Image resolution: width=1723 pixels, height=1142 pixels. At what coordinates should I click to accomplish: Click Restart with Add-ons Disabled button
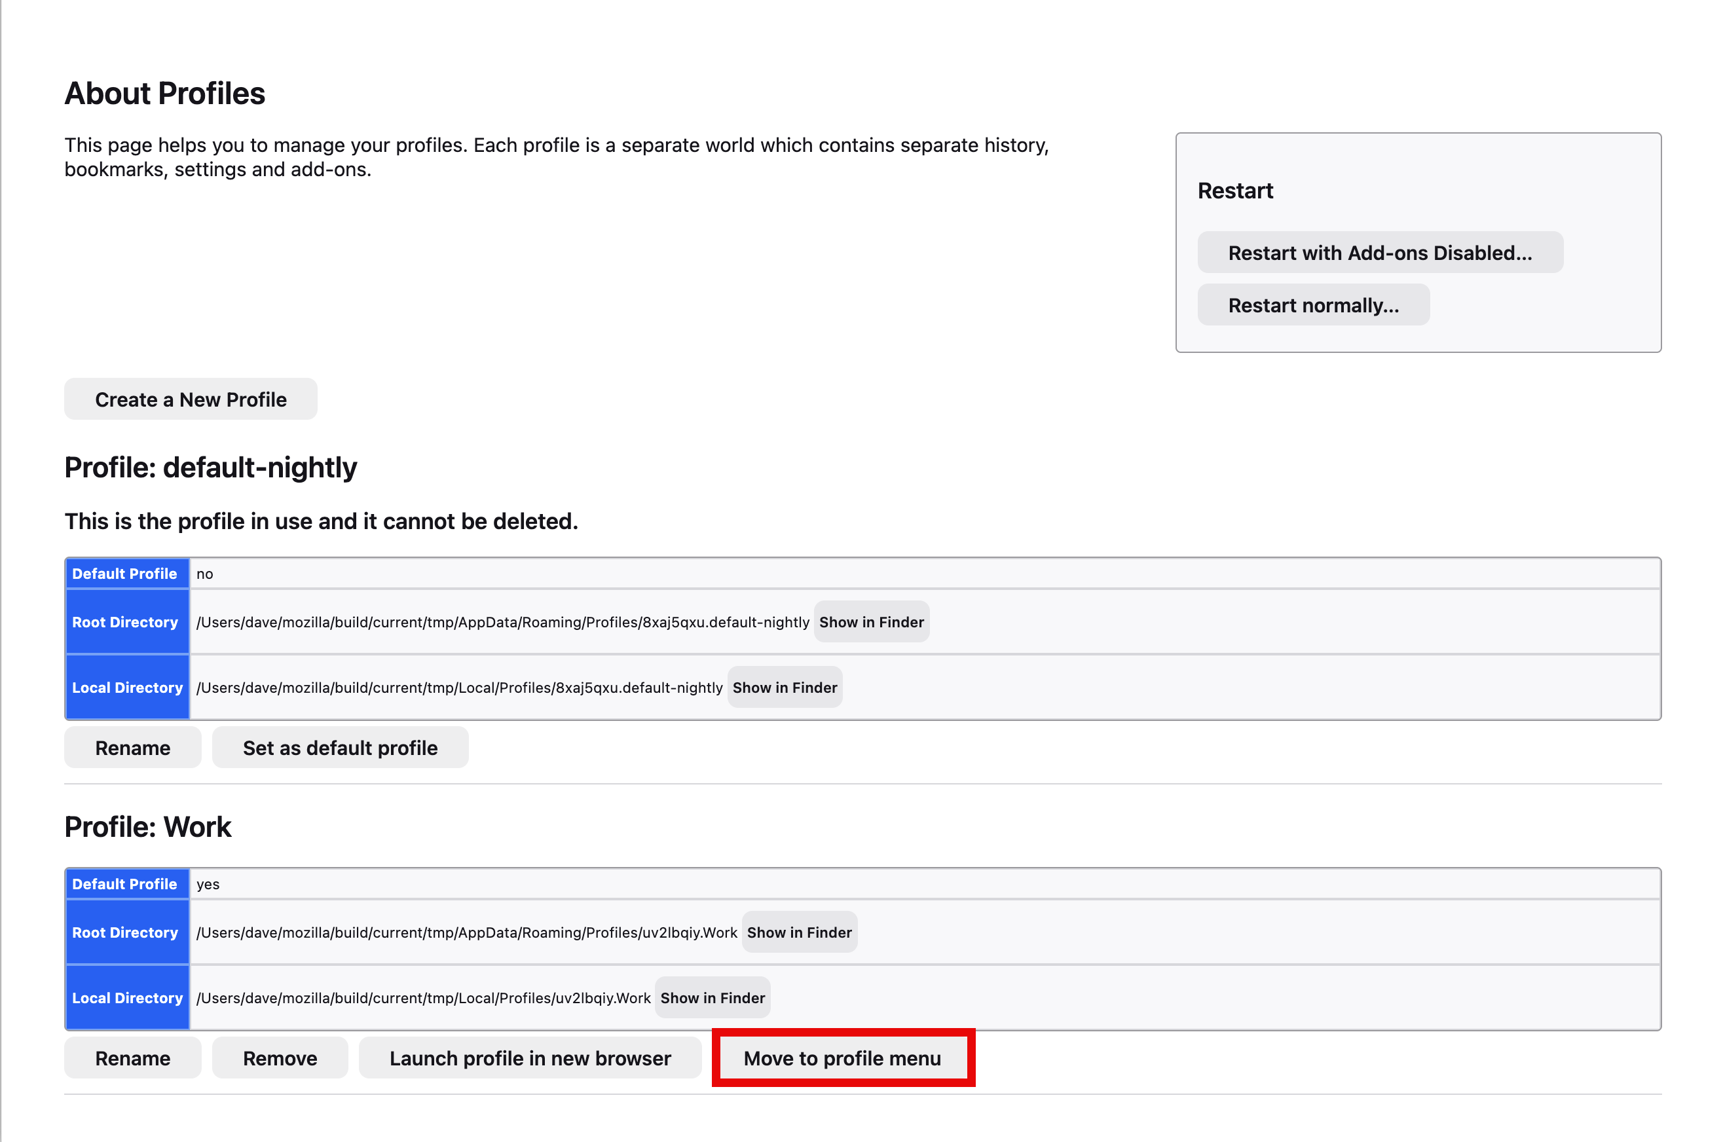1379,253
